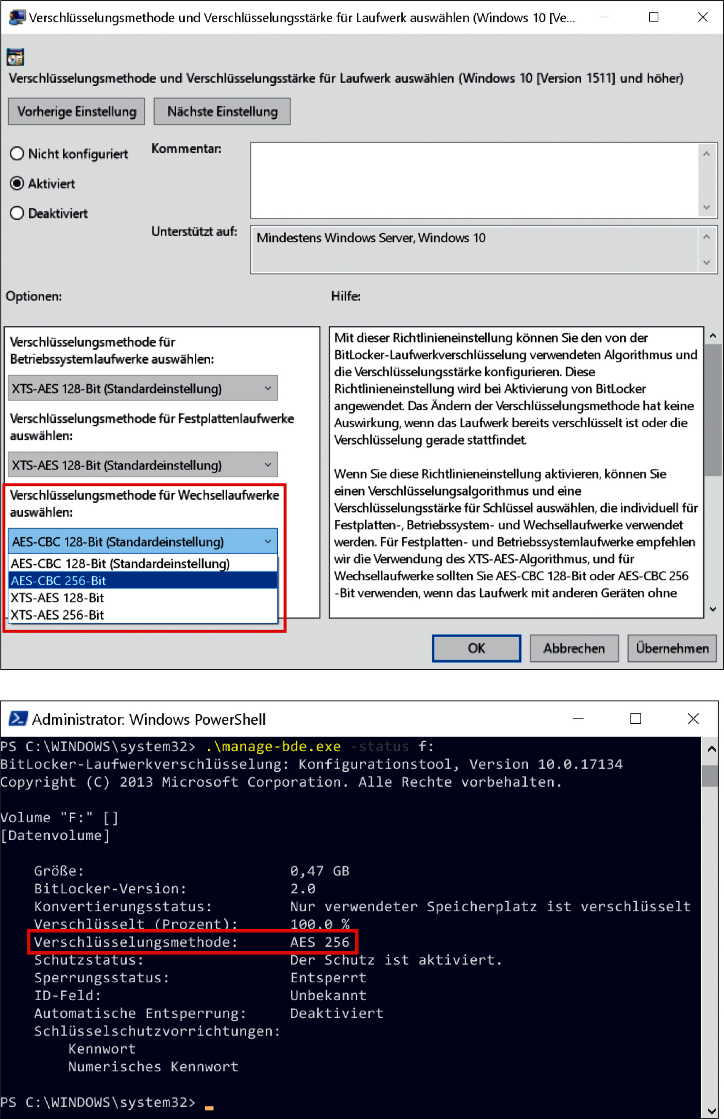Screen dimensions: 724x1119
Task: Click the 'Übernehmen' button
Action: coord(671,649)
